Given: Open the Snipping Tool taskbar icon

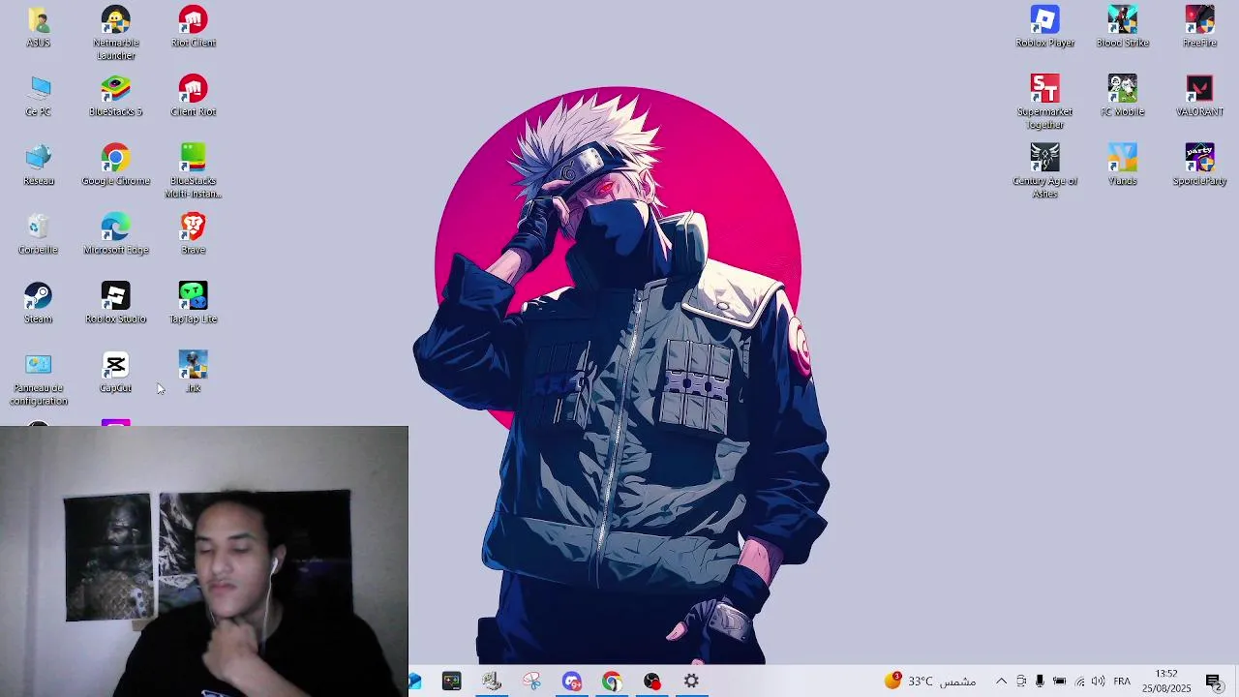Looking at the screenshot, I should [531, 682].
